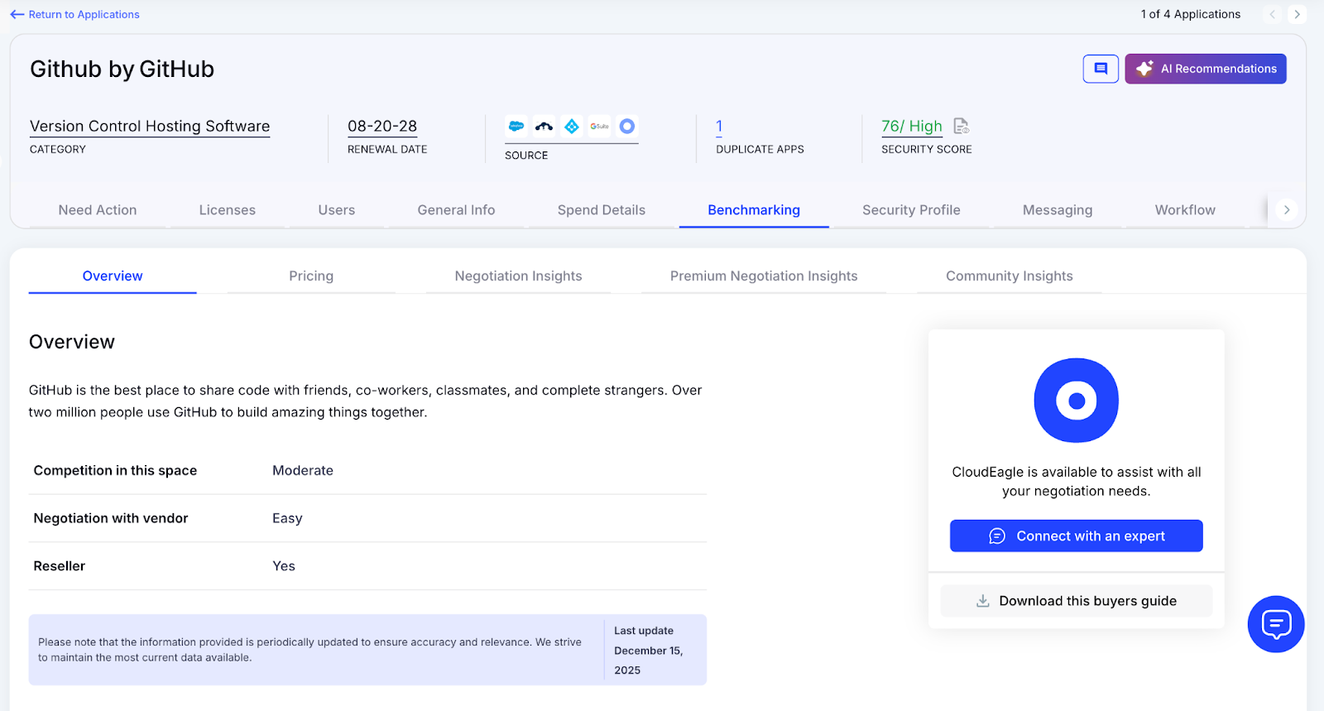Open the comment icon button in header
This screenshot has height=711, width=1324.
tap(1101, 69)
